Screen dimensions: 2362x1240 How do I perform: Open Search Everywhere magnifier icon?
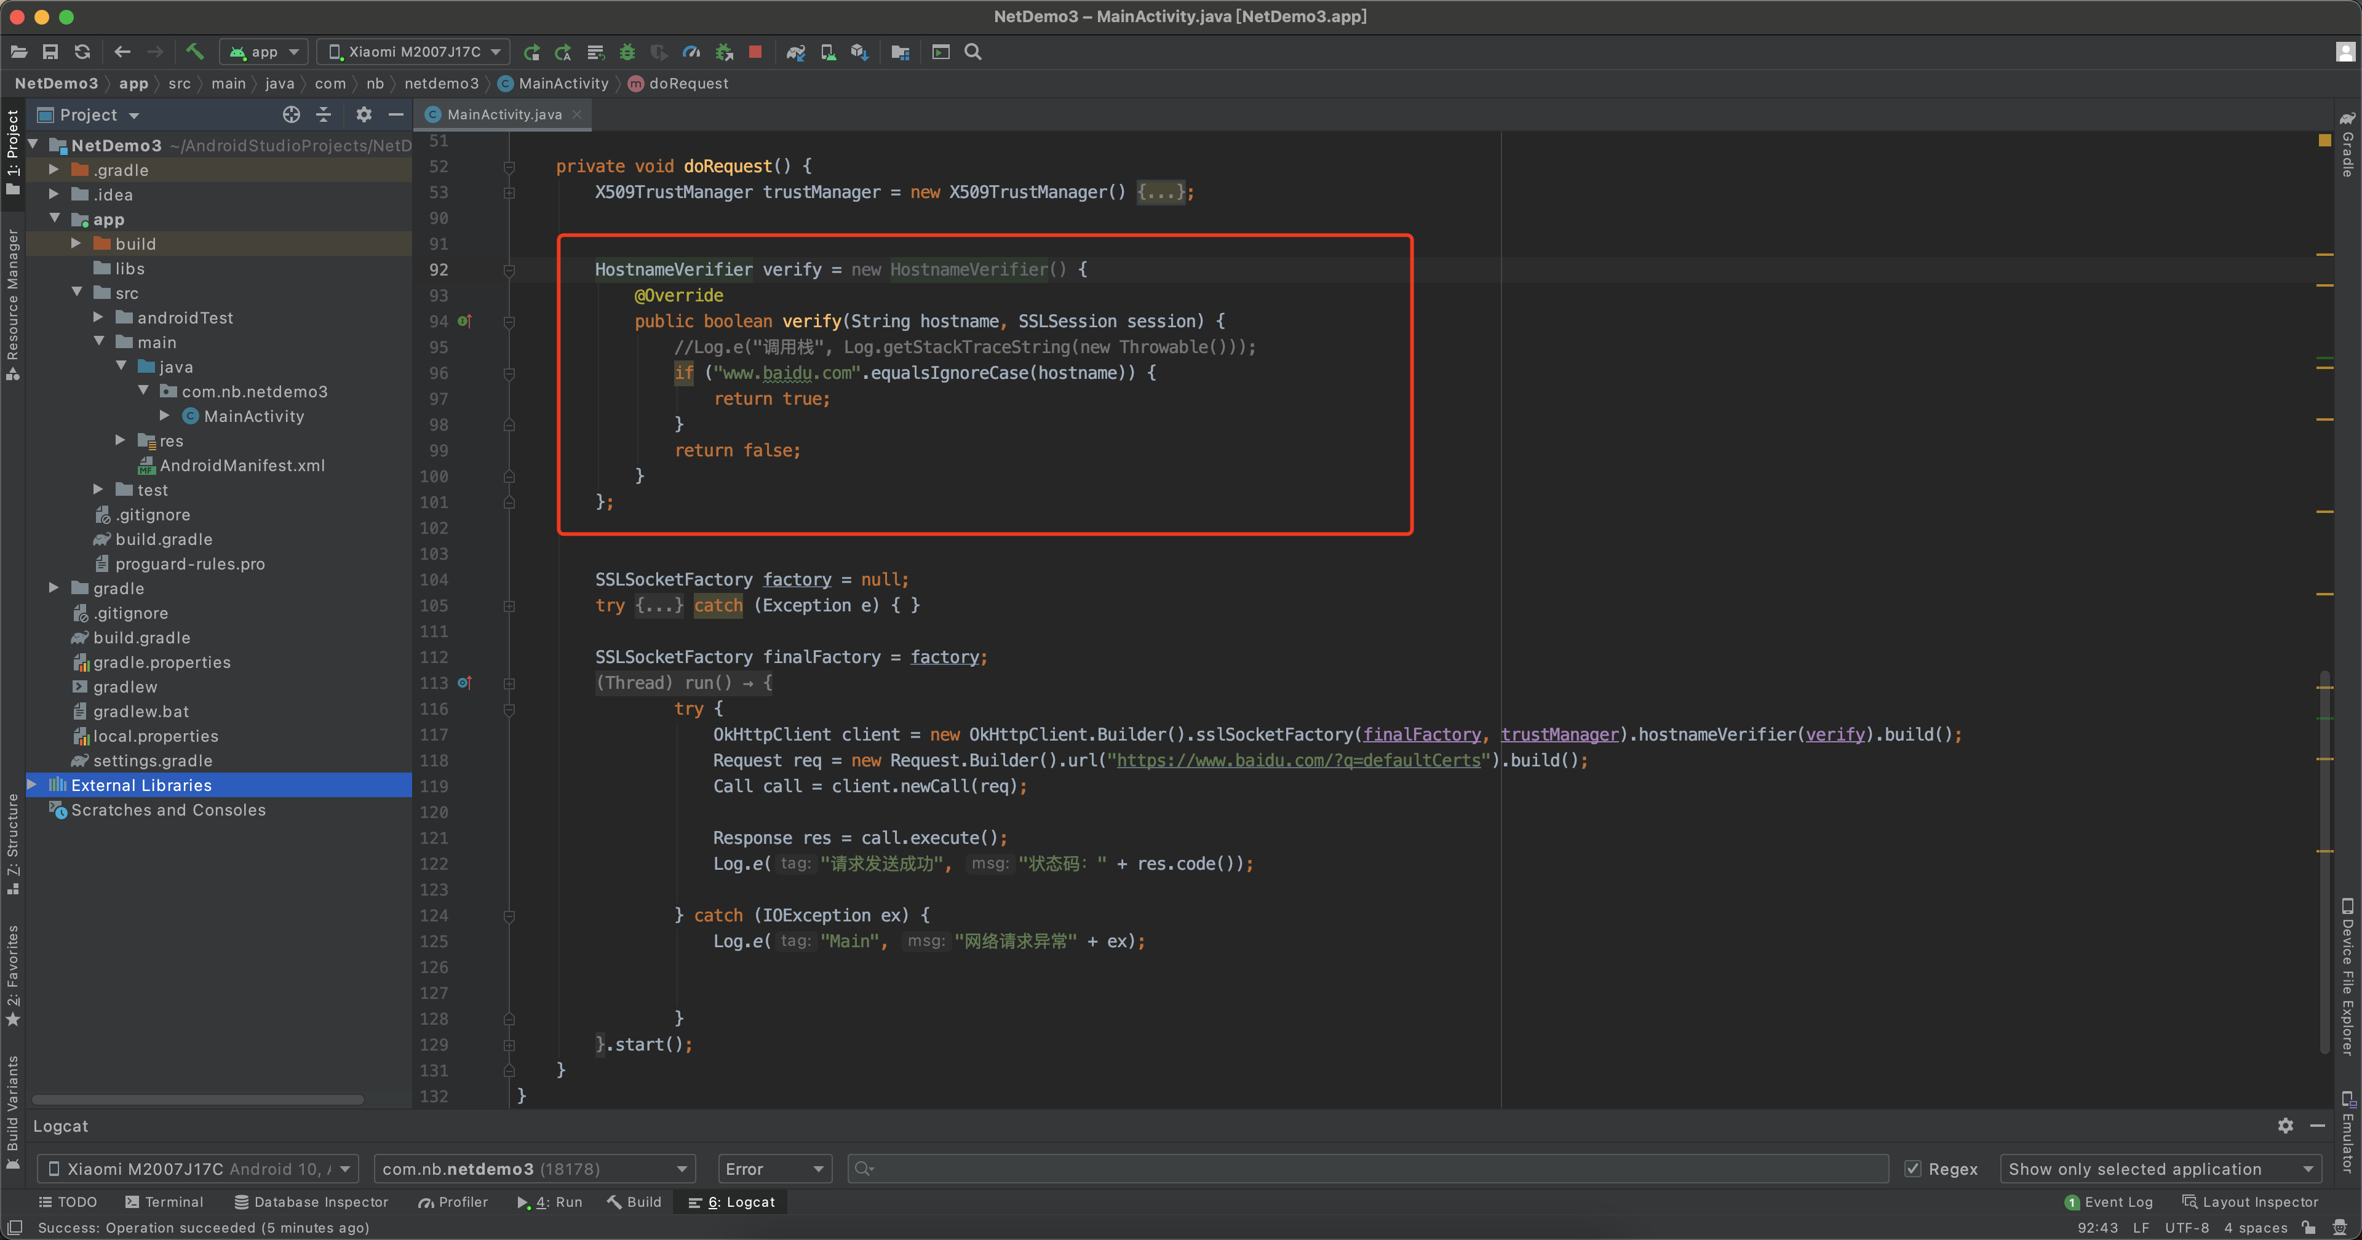[x=973, y=52]
